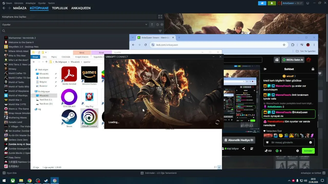Open emoji picker in Kick chat

pyautogui.click(x=311, y=142)
